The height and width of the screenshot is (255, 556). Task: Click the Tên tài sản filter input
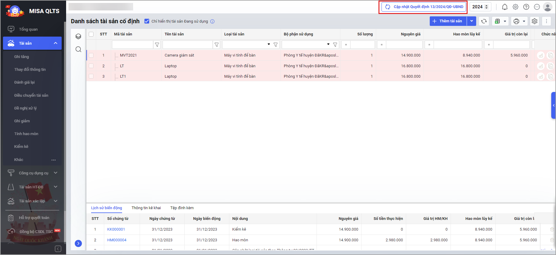(188, 45)
